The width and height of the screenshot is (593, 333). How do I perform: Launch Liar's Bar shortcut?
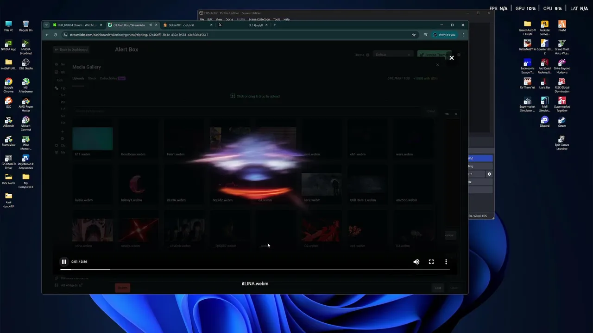pyautogui.click(x=545, y=84)
